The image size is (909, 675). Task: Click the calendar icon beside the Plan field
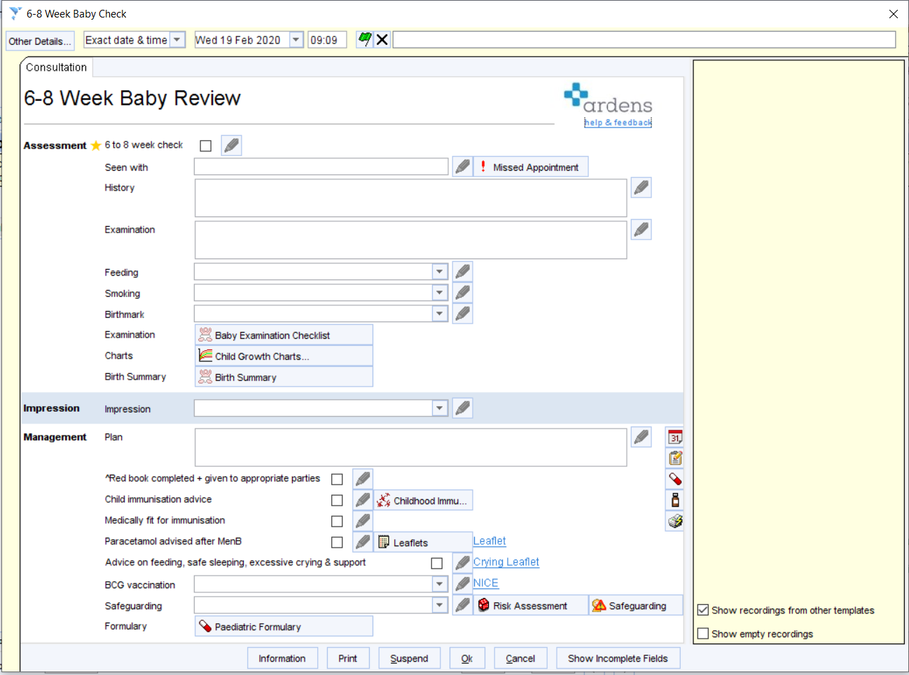[674, 437]
